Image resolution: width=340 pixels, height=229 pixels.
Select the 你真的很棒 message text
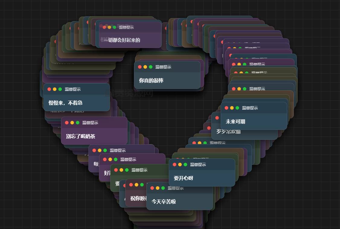tap(151, 80)
